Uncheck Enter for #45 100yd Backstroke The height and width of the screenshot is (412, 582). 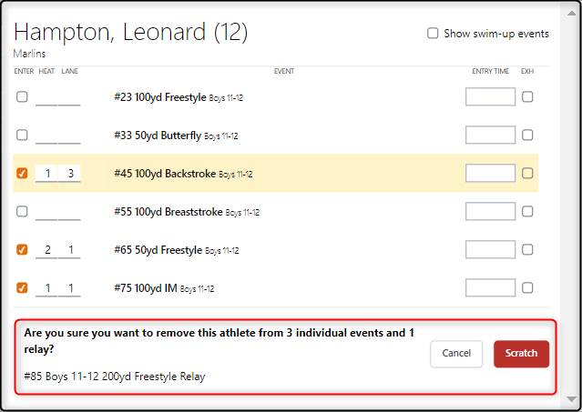point(22,173)
